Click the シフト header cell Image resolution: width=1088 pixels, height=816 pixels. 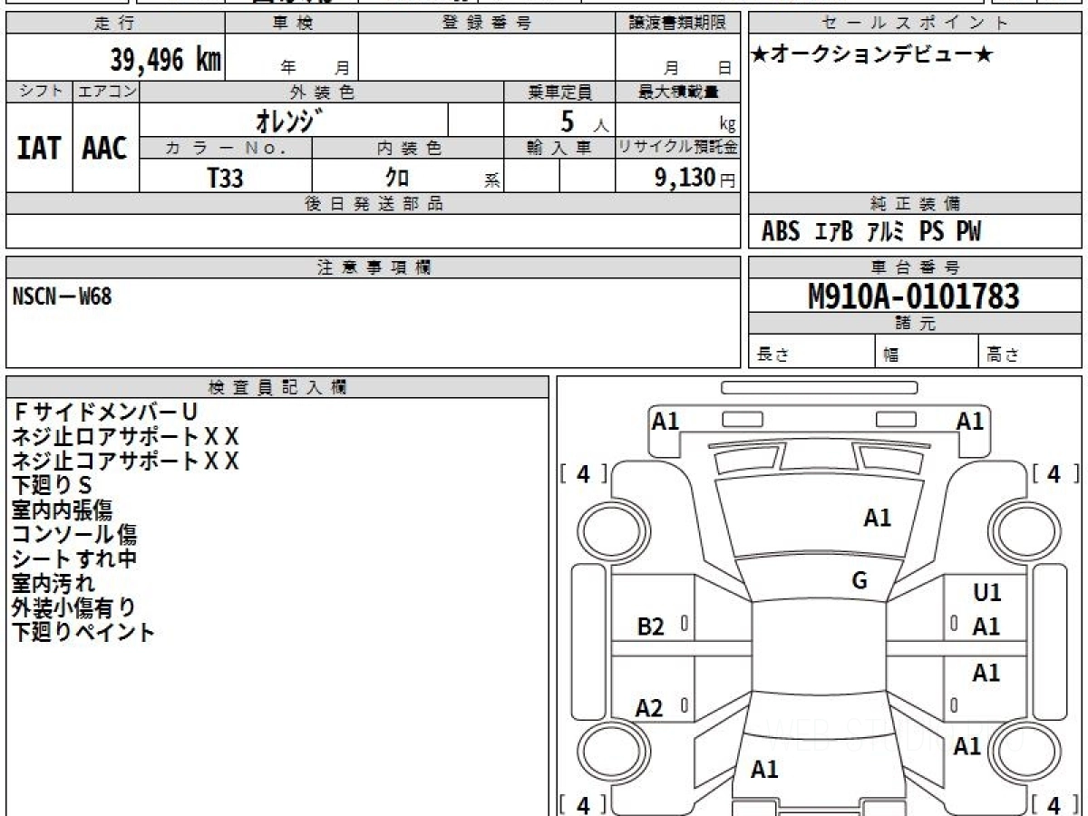[x=39, y=92]
